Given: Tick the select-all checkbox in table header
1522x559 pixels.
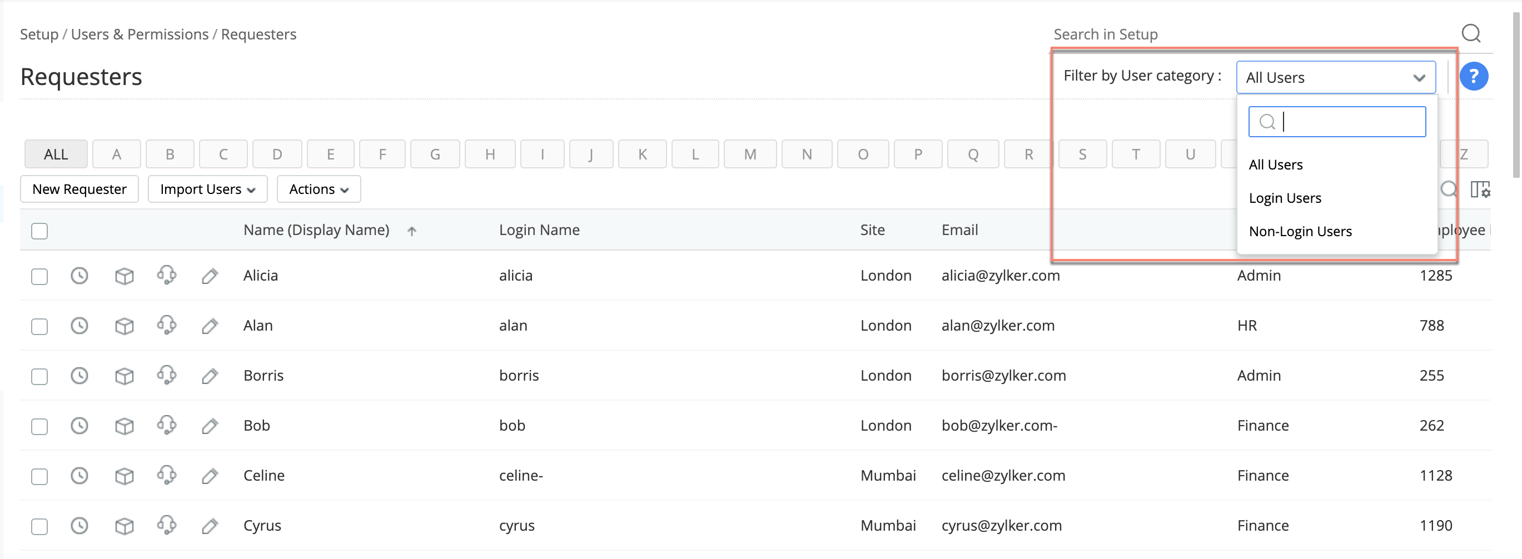Looking at the screenshot, I should (39, 231).
